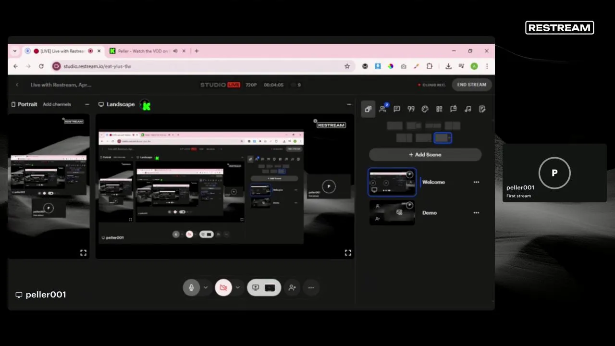Open a new browser tab
This screenshot has height=346, width=615.
point(196,51)
